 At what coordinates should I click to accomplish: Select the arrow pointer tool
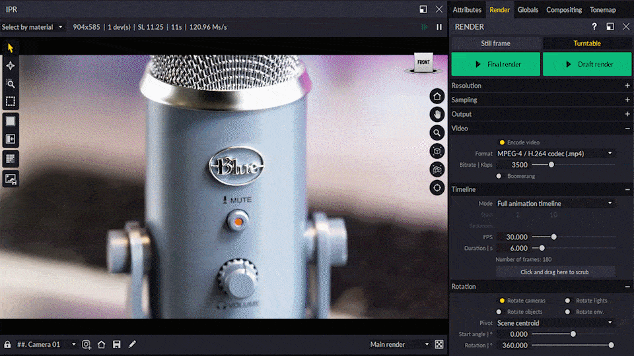point(11,48)
